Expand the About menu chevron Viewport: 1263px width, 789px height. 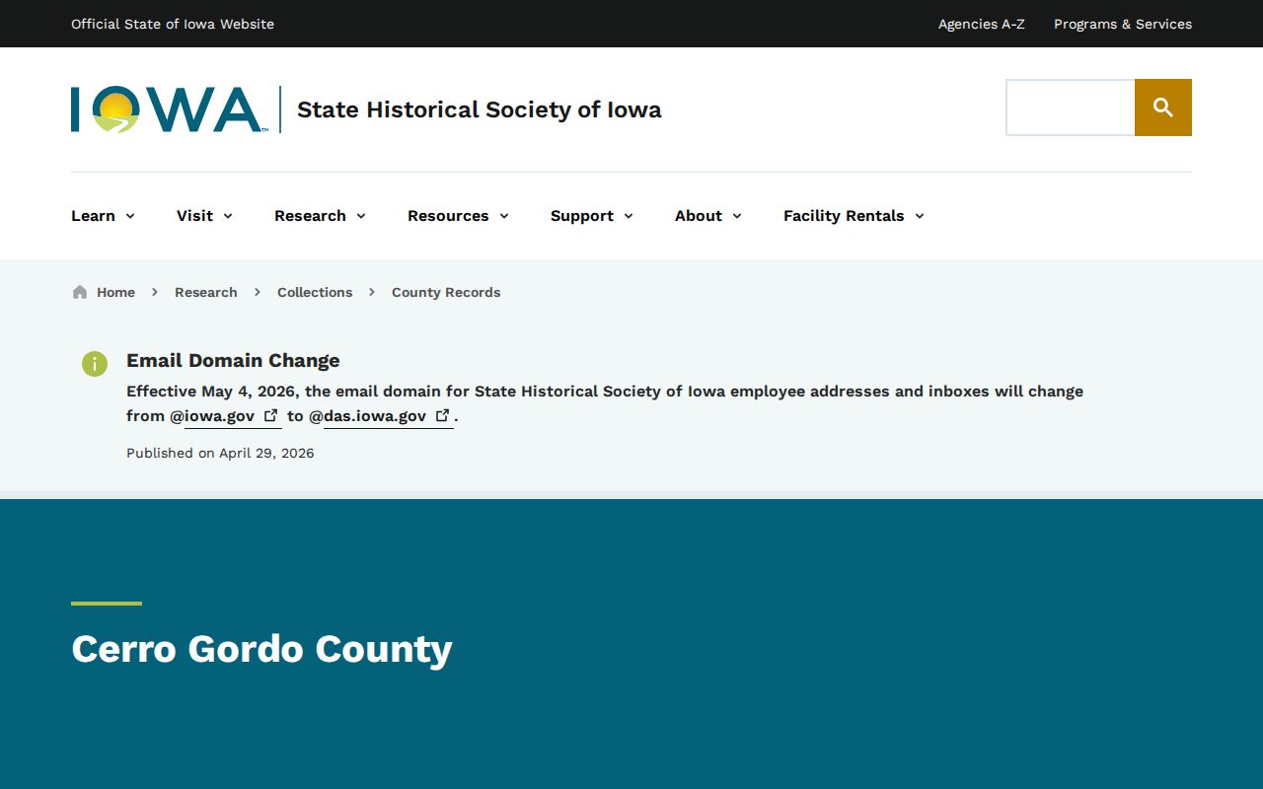(737, 216)
